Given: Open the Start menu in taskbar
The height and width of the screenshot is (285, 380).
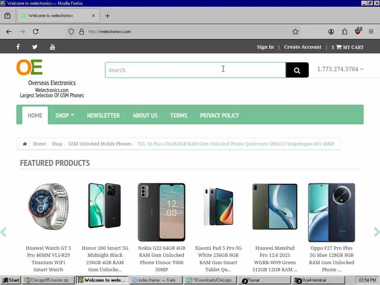Looking at the screenshot, I should 11,280.
